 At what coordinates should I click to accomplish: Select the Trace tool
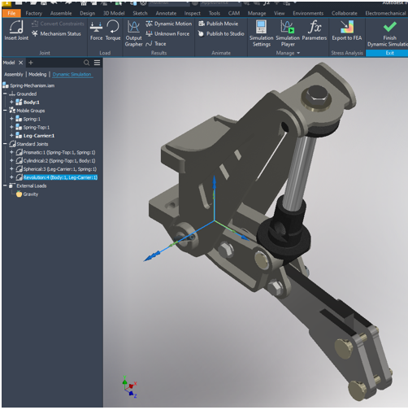click(156, 44)
